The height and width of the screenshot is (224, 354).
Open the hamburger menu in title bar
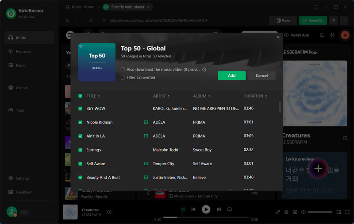317,7
